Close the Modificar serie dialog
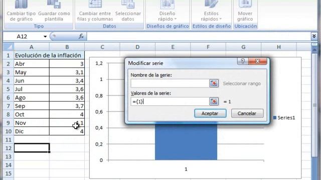This screenshot has width=321, height=180. 257,61
